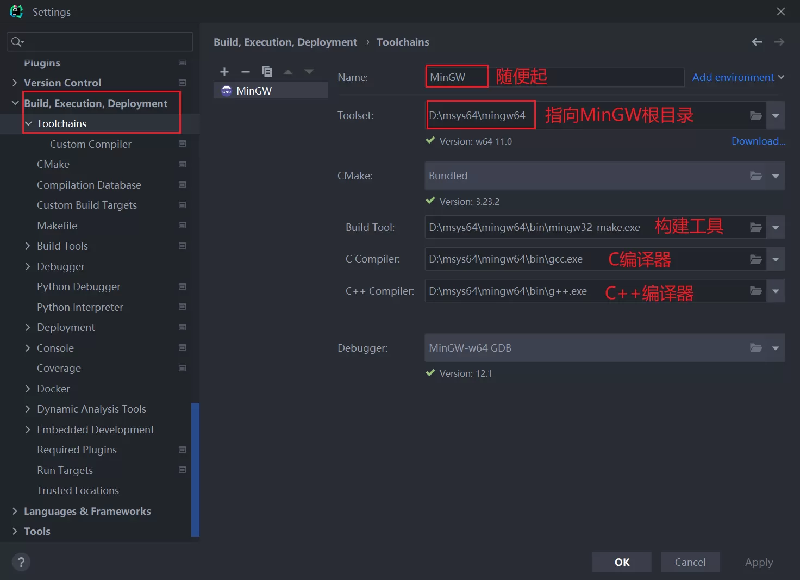Click CLion logo in title bar
This screenshot has width=800, height=580.
click(x=16, y=11)
